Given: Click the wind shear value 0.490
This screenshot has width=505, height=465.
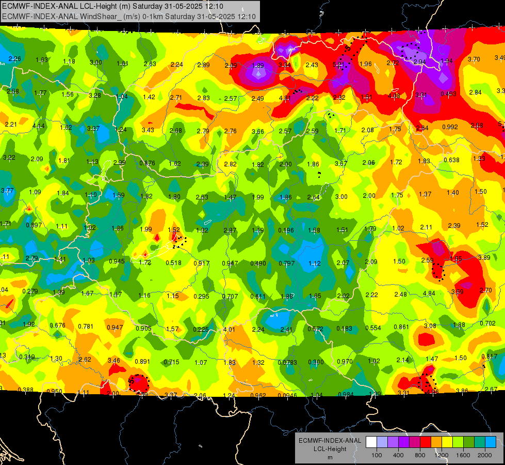Looking at the screenshot, I should pos(258,263).
